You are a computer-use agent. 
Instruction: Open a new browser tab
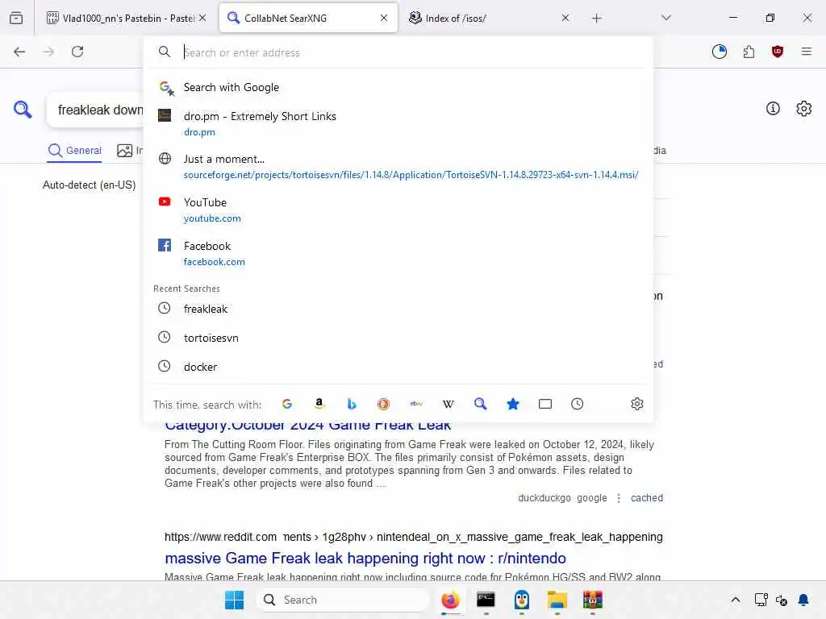click(x=596, y=19)
